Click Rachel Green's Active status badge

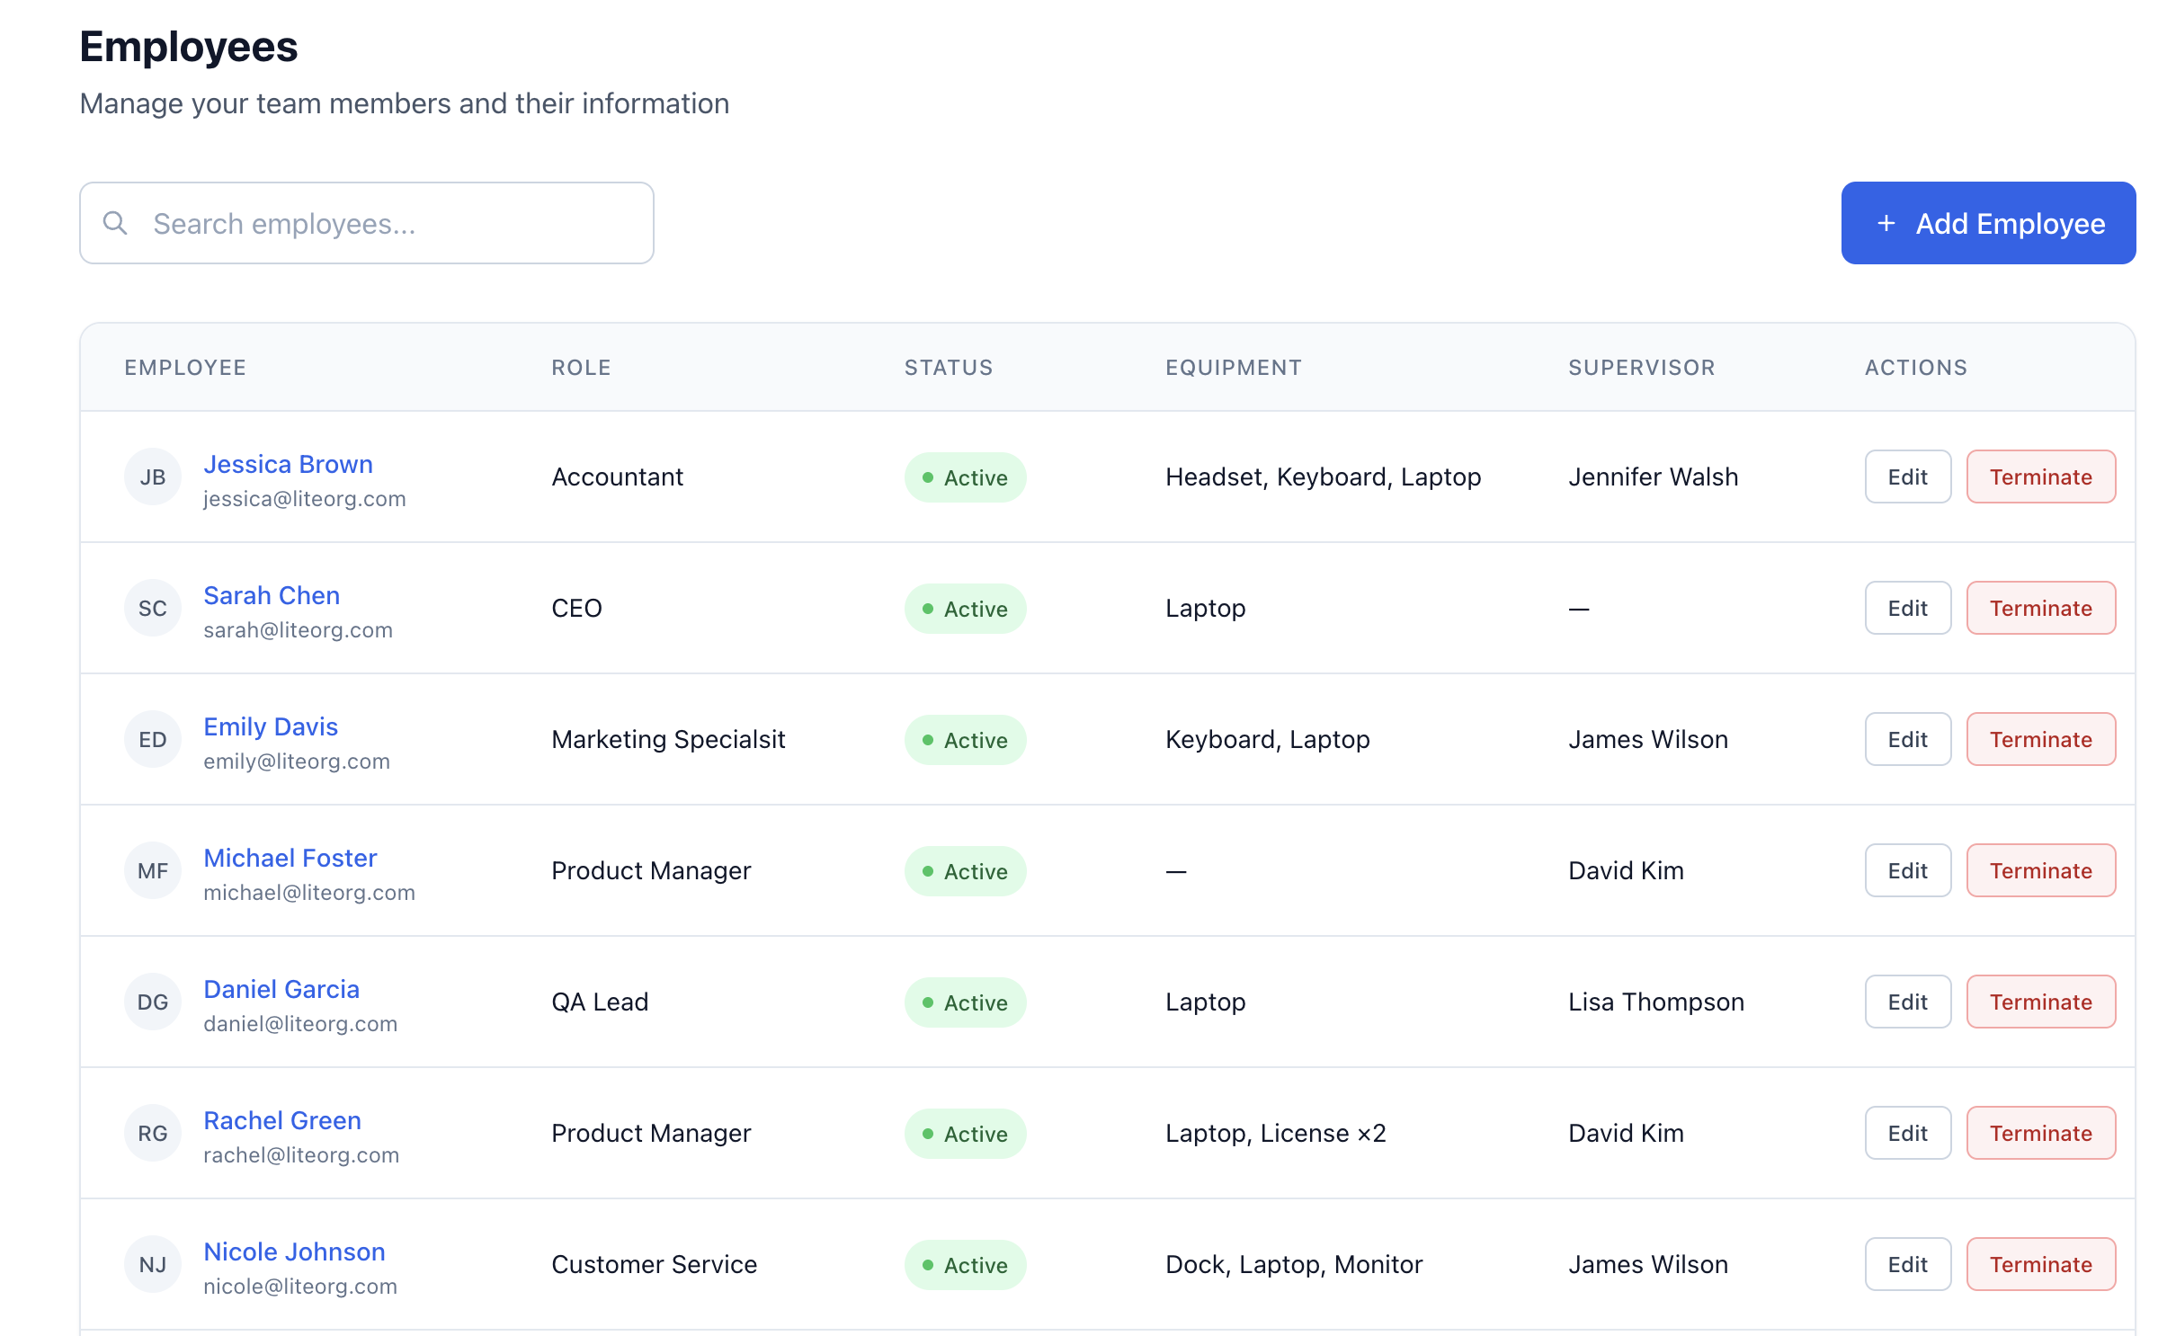965,1134
